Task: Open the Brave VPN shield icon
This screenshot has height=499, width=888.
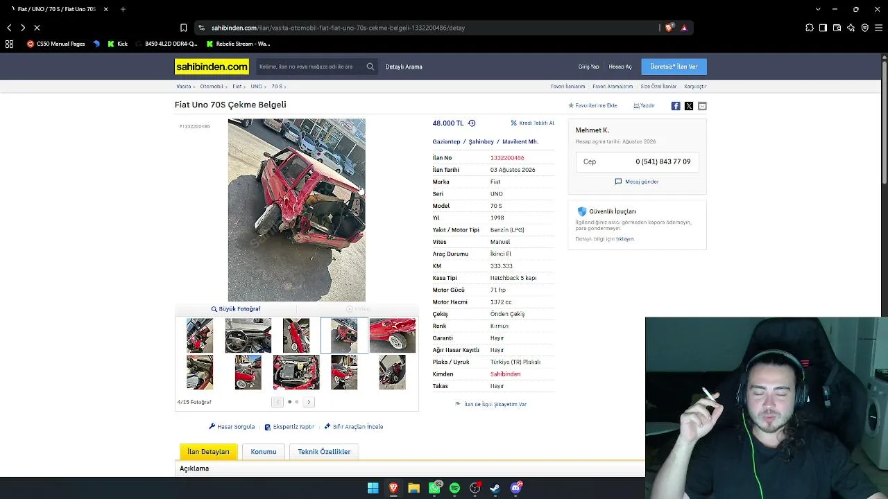Action: coord(864,28)
